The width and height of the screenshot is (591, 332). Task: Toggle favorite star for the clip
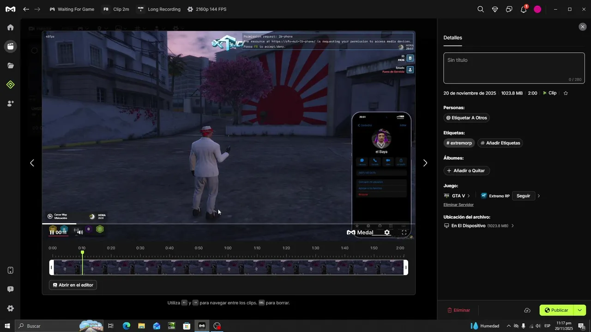point(566,93)
